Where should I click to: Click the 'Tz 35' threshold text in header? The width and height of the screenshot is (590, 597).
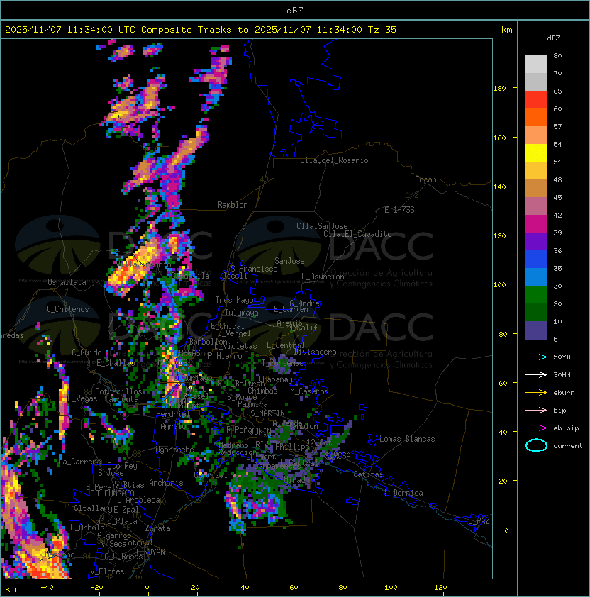(382, 30)
